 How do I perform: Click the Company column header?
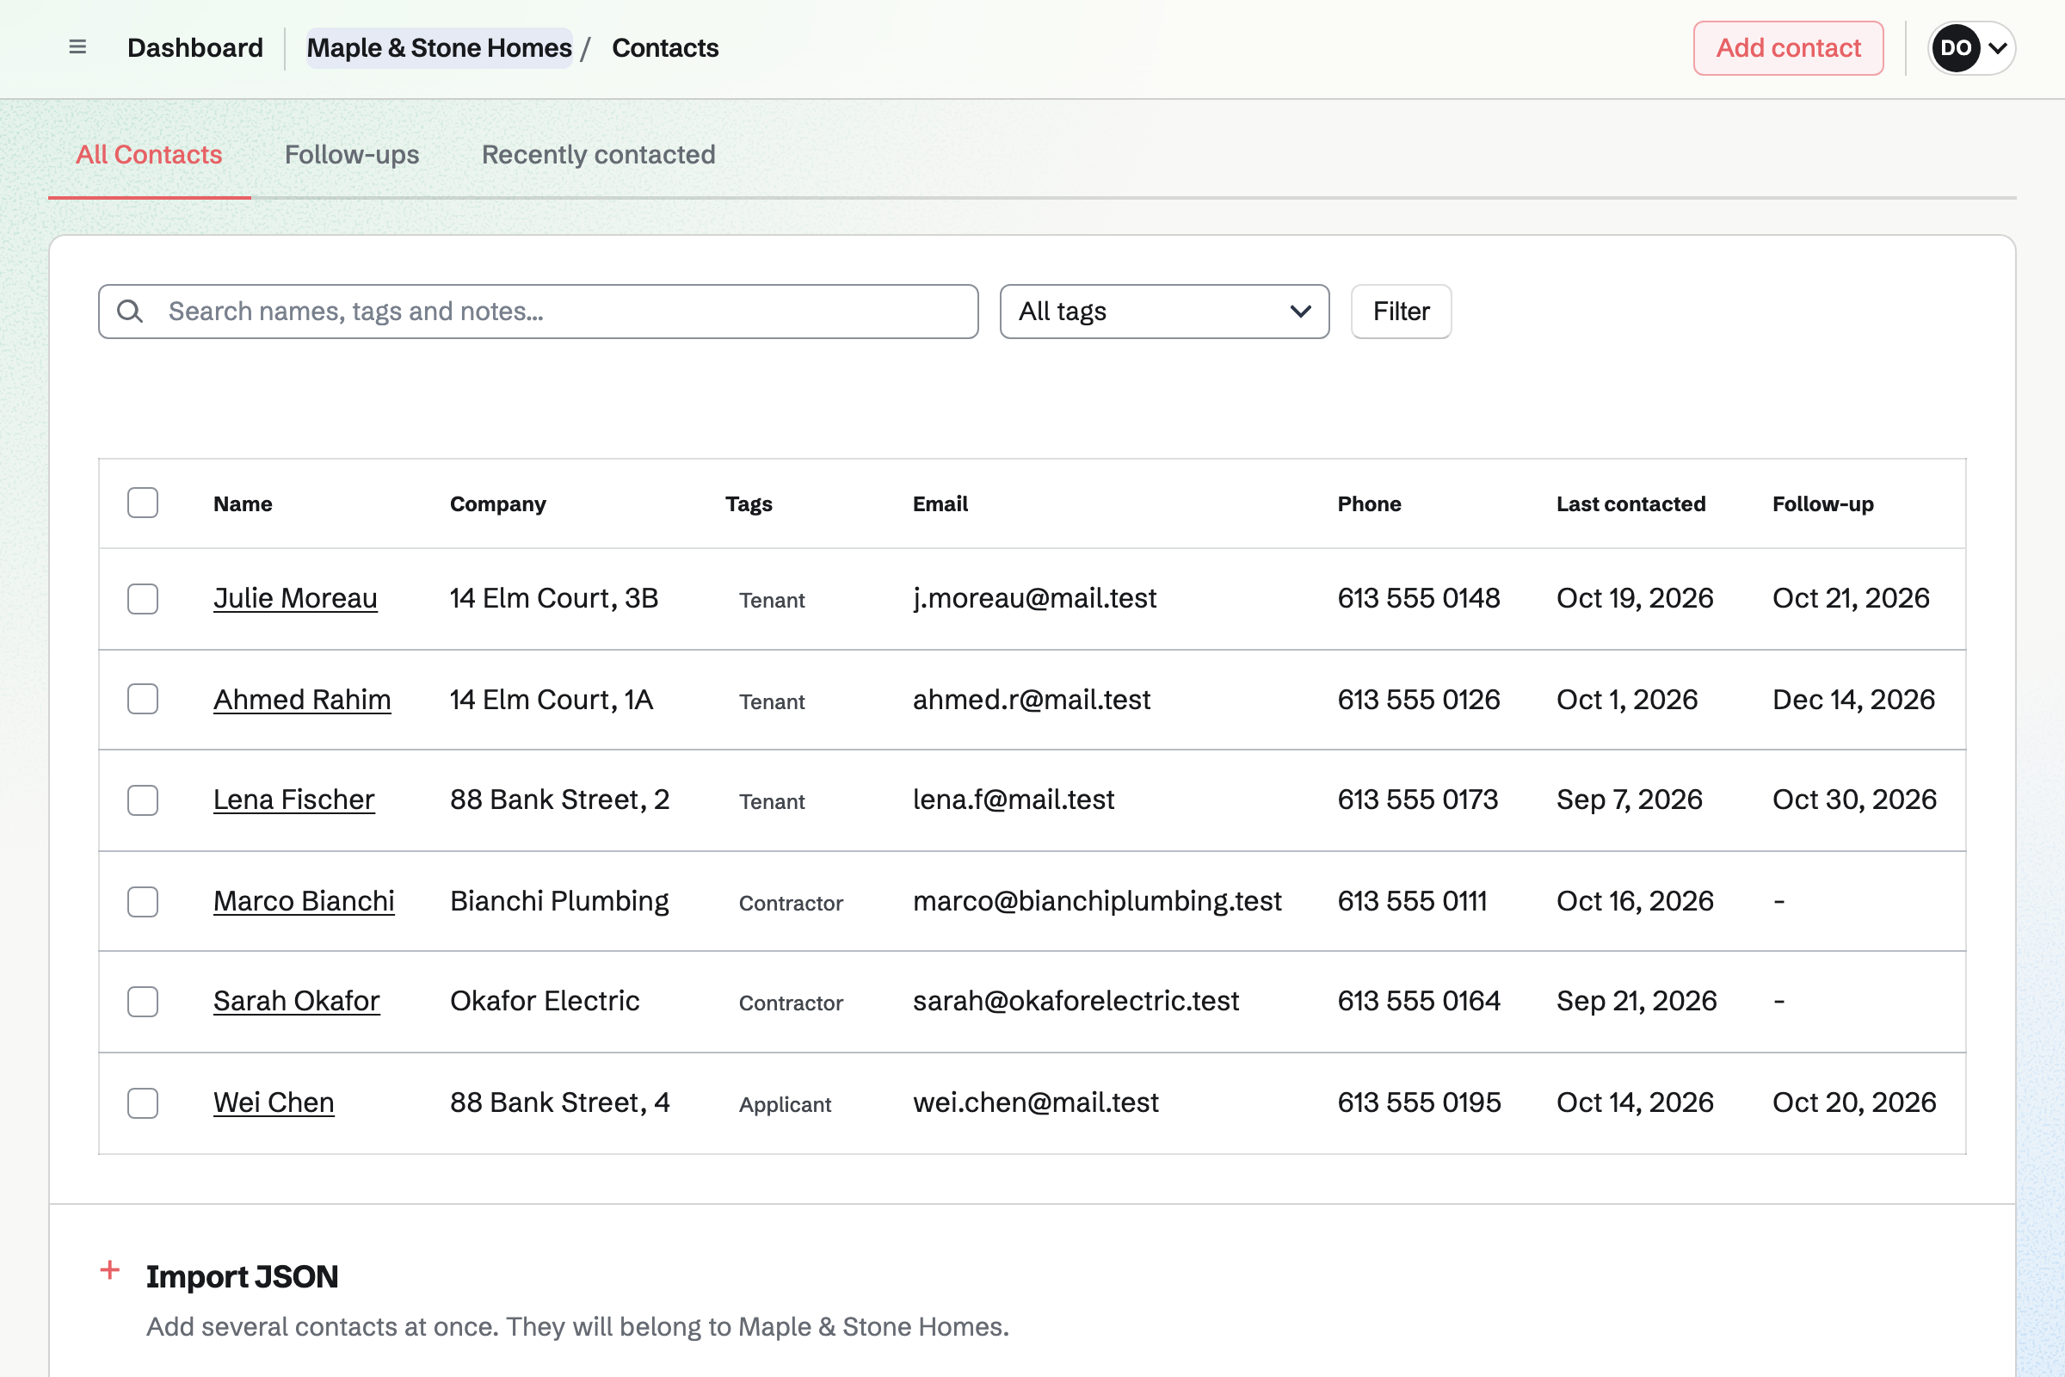[498, 504]
